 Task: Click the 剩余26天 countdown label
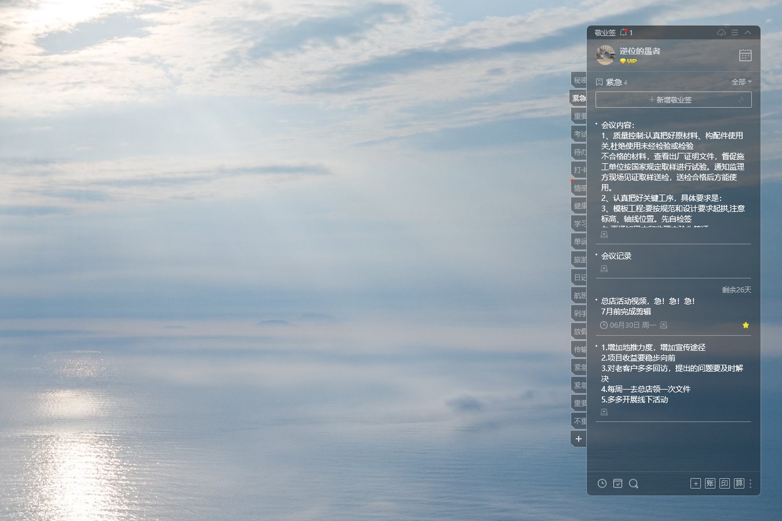(x=736, y=290)
